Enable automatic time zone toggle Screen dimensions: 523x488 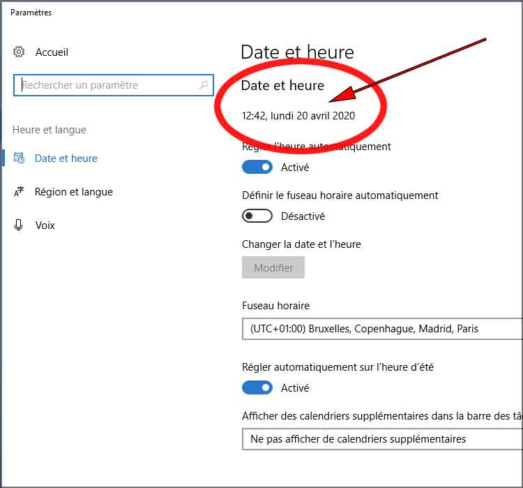pyautogui.click(x=257, y=216)
